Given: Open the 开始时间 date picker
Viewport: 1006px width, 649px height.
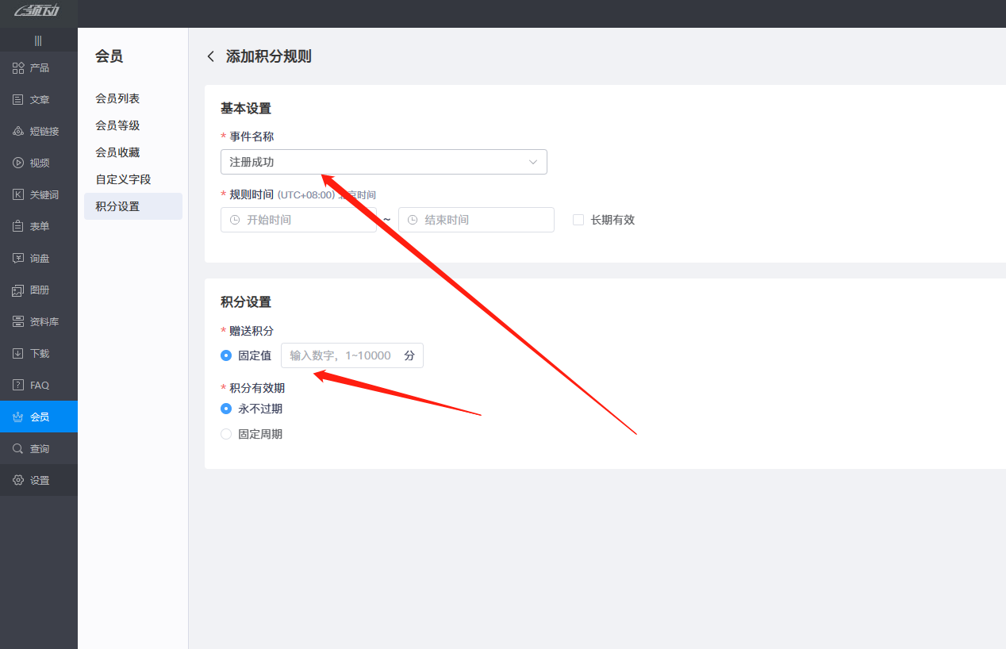Looking at the screenshot, I should [299, 220].
